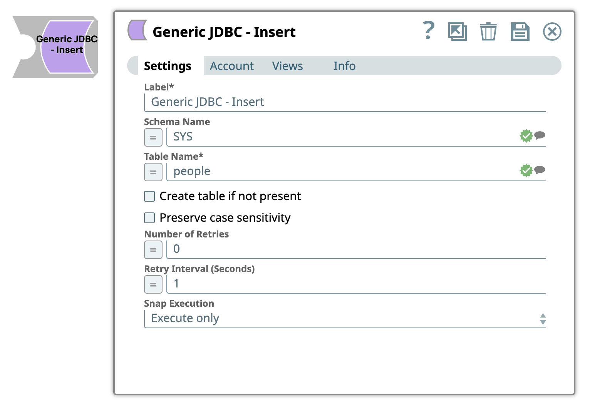Click the Table Name green validation badge
This screenshot has height=411, width=590.
coord(526,170)
